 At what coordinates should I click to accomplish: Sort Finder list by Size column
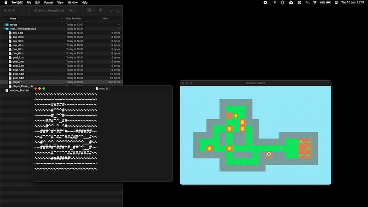pos(105,18)
